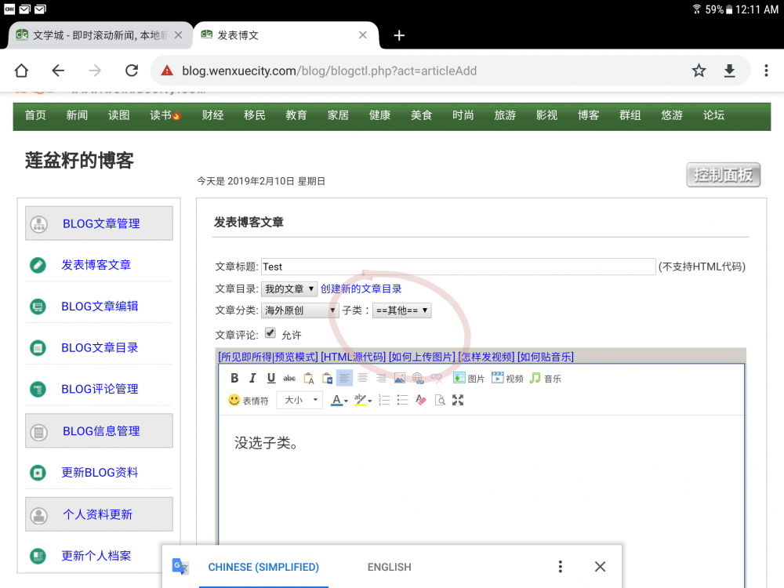The height and width of the screenshot is (588, 784).
Task: Open the 表情符 emoticon picker
Action: click(248, 400)
